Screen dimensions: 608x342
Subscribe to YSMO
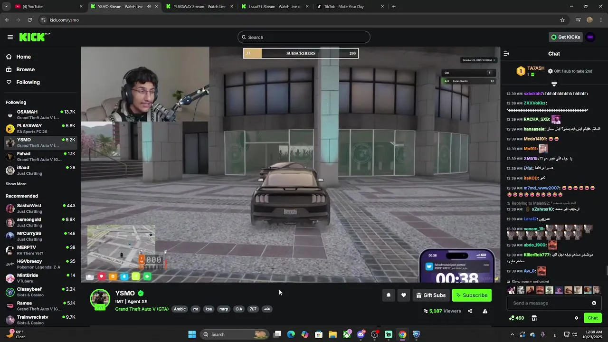point(472,295)
